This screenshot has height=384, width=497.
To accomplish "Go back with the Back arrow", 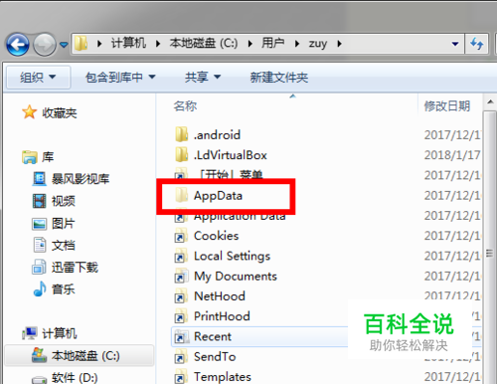I will (18, 44).
